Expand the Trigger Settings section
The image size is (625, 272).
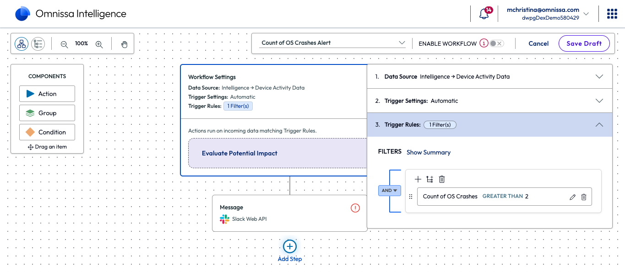tap(599, 101)
